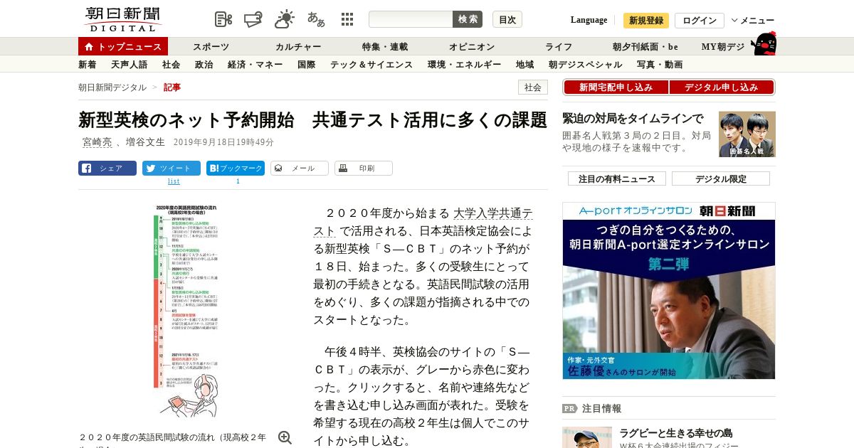Open the news list icon in header

[223, 19]
